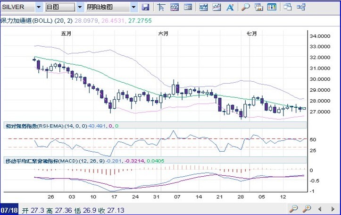
Task: Click the tree structure icon at toolbar end
Action: pyautogui.click(x=301, y=7)
